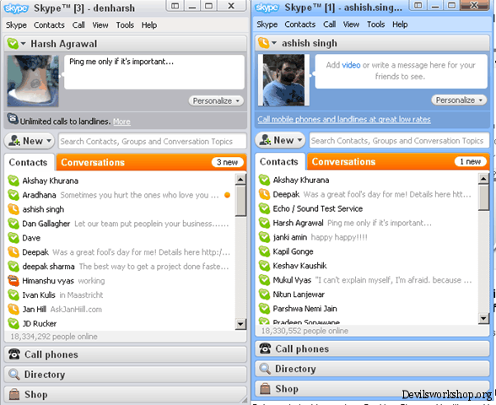Expand the Call phones panel in denharsh window

[x=125, y=354]
